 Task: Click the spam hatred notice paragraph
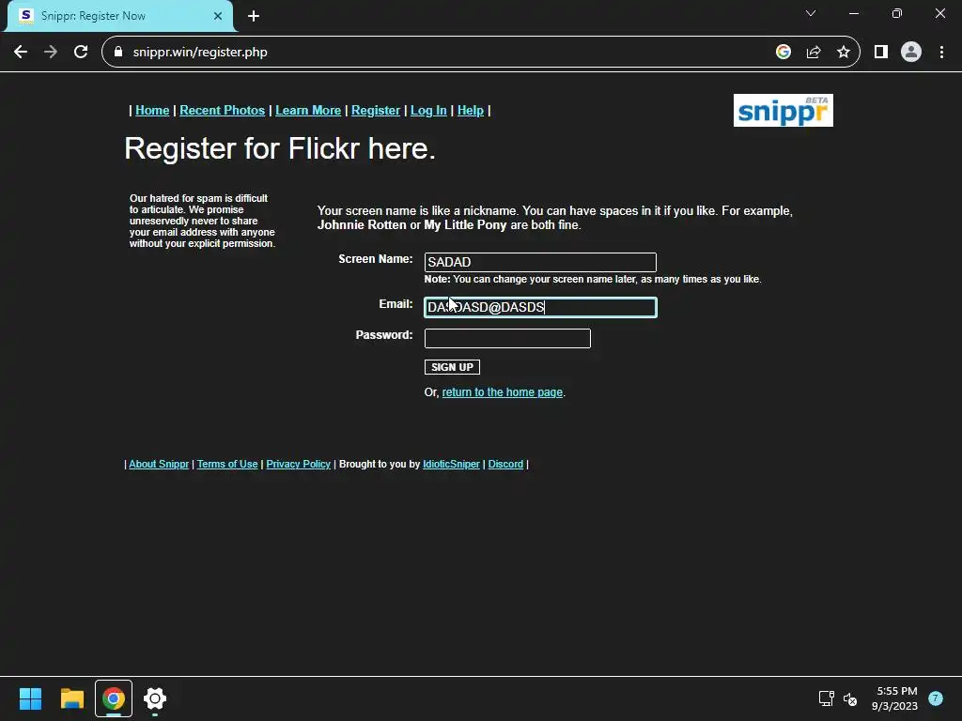[203, 221]
